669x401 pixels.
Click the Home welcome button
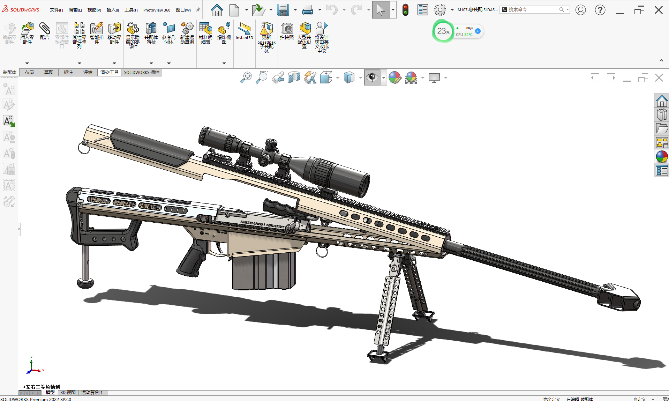pos(217,10)
